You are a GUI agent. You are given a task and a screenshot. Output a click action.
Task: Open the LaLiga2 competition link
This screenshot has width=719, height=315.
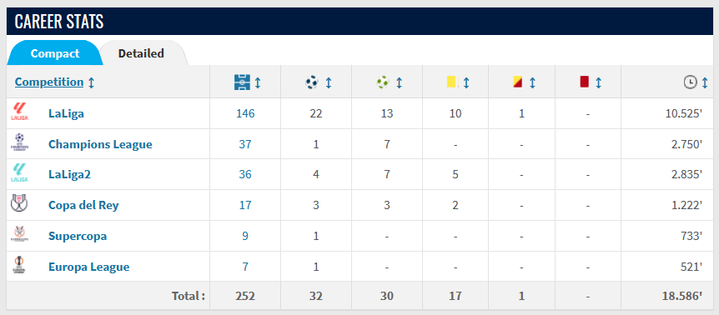click(x=70, y=174)
